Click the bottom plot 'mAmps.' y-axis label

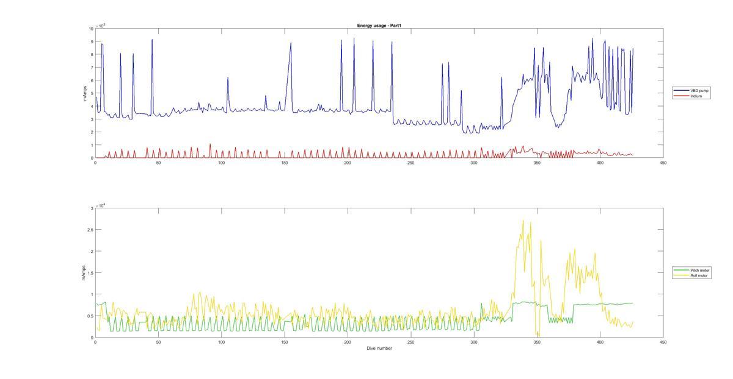pyautogui.click(x=85, y=272)
